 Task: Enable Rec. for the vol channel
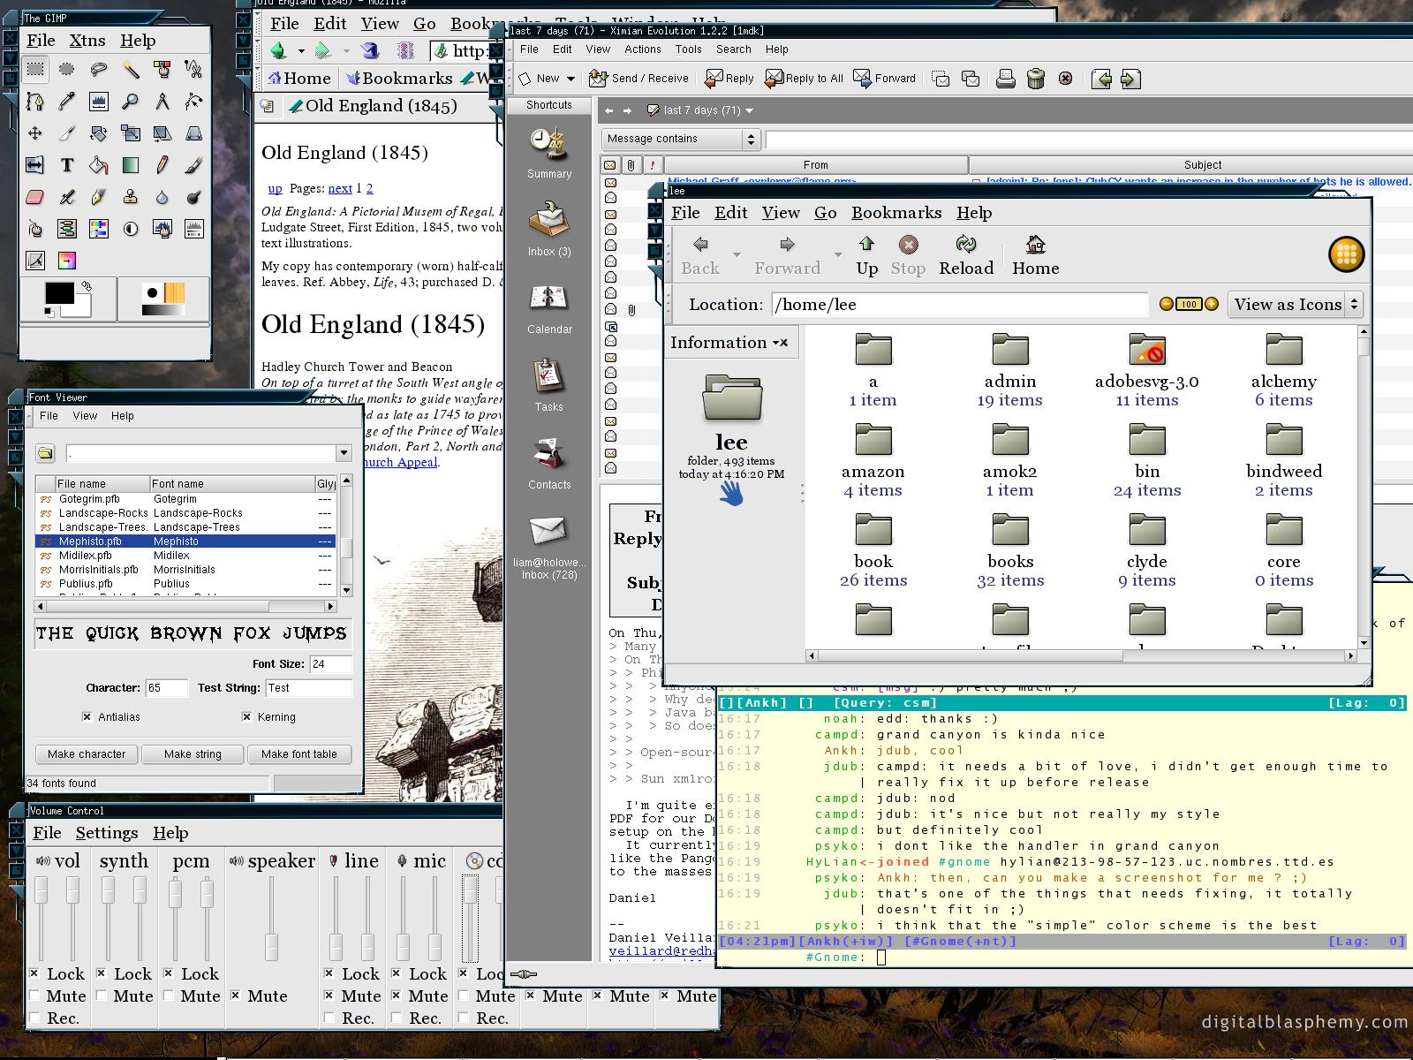point(34,1018)
